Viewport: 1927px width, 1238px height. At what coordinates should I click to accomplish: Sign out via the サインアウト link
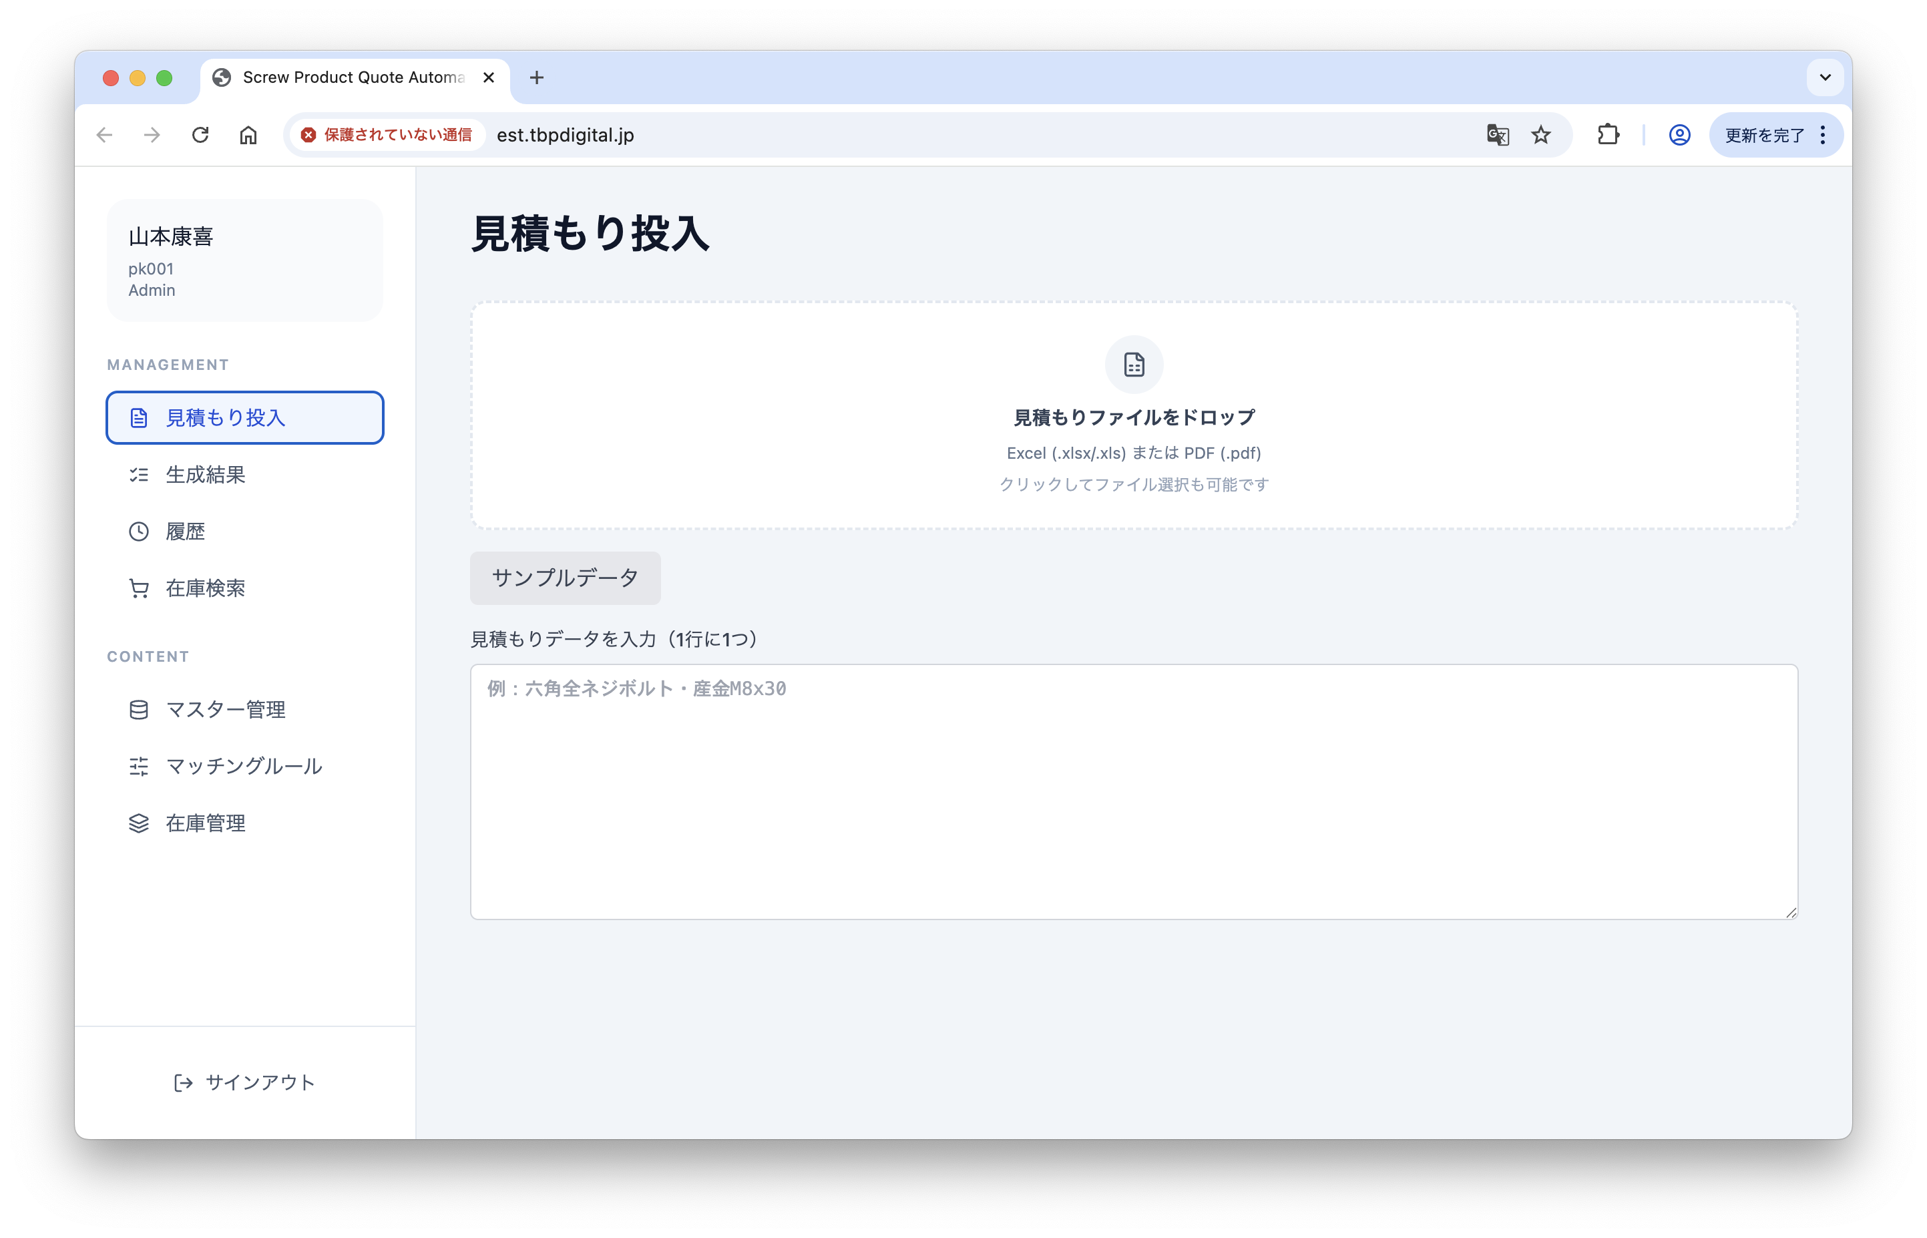pyautogui.click(x=244, y=1082)
